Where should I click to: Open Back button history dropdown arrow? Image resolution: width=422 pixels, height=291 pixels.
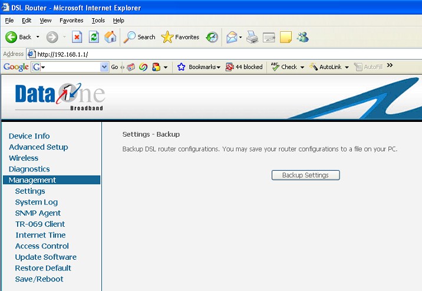pos(38,37)
